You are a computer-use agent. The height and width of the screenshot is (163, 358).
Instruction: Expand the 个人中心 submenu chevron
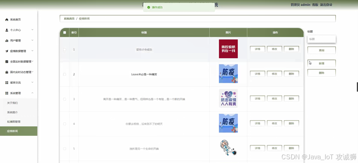(x=32, y=30)
